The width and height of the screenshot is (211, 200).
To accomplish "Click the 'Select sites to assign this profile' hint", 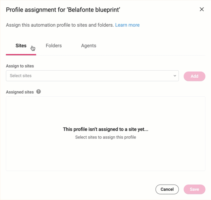I will 105,137.
